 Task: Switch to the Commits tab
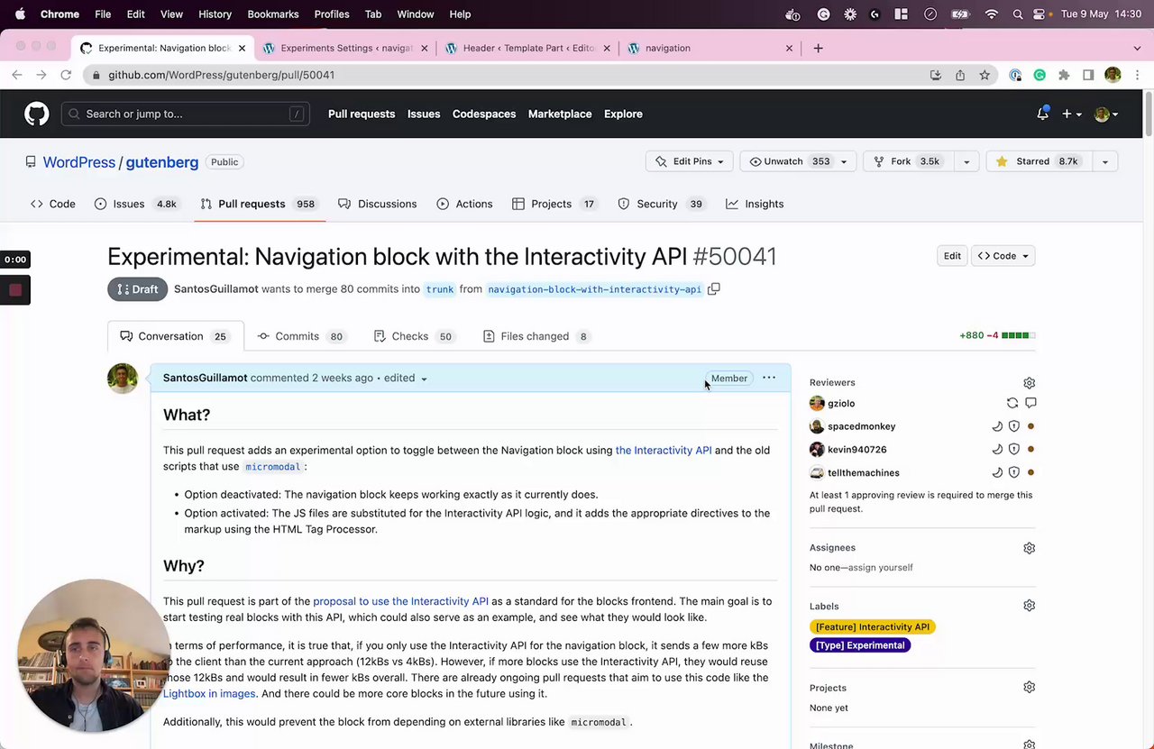point(300,336)
